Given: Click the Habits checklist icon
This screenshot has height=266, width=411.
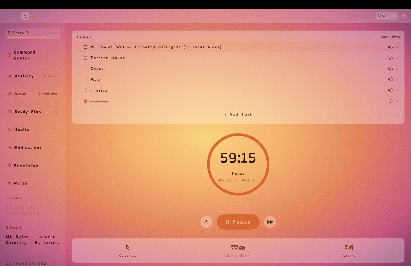Looking at the screenshot, I should [10, 130].
